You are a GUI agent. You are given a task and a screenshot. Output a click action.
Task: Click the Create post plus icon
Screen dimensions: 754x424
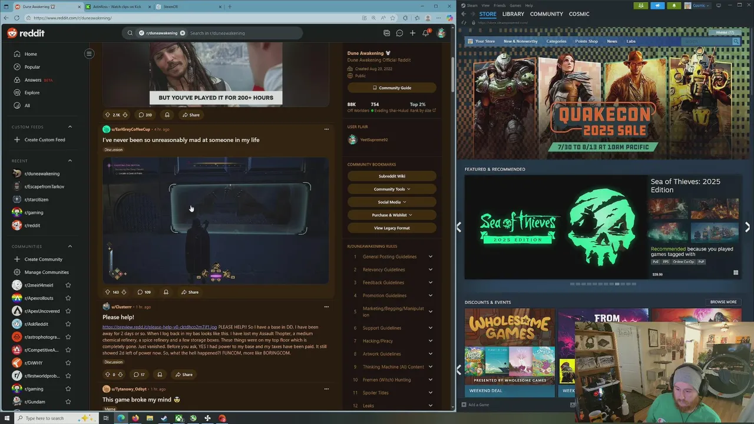[x=412, y=33]
